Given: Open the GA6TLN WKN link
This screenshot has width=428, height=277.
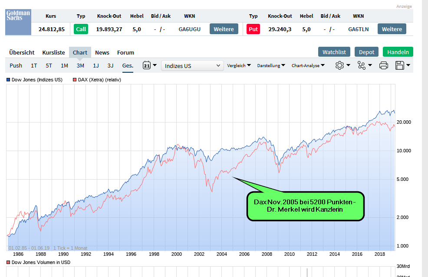Looking at the screenshot, I should pyautogui.click(x=359, y=29).
